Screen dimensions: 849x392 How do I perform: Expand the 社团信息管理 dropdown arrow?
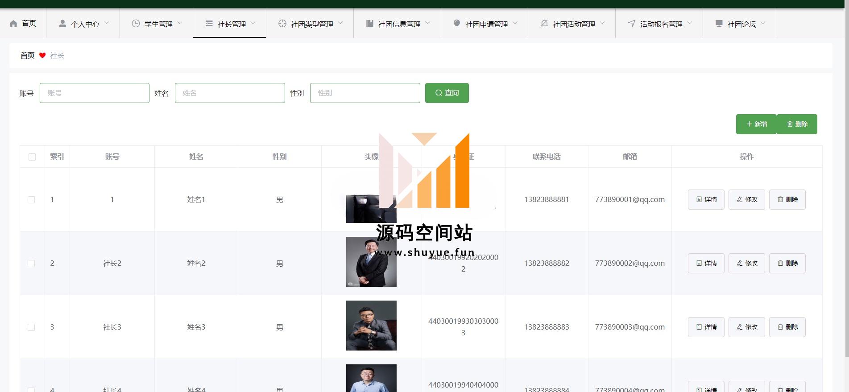(x=428, y=23)
